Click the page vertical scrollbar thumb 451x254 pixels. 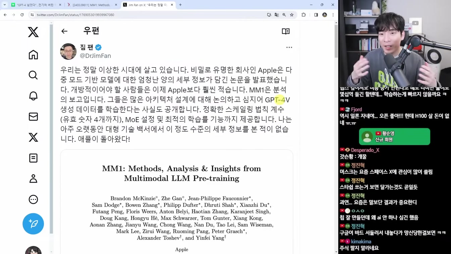336,41
